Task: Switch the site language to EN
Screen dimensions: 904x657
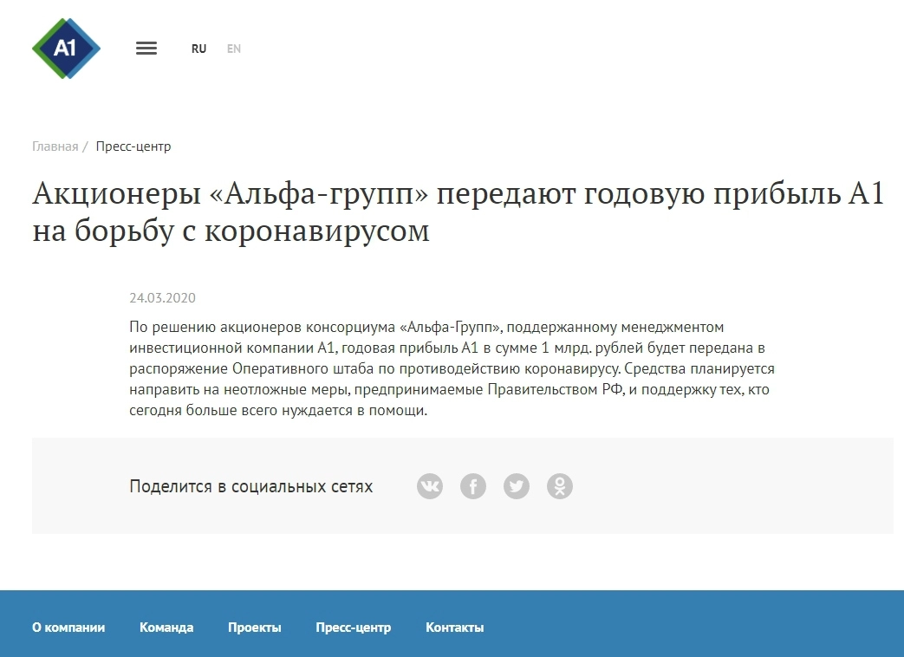Action: pos(234,49)
